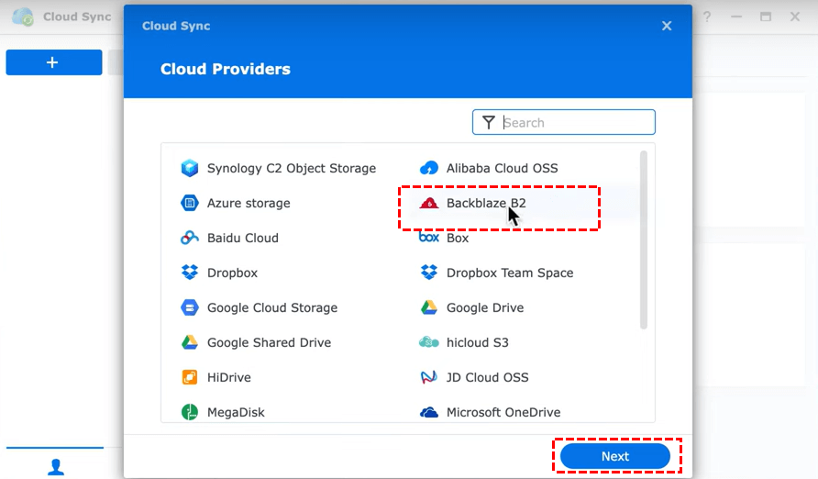This screenshot has height=479, width=818.
Task: Choose the HiDrive provider icon
Action: [x=190, y=377]
